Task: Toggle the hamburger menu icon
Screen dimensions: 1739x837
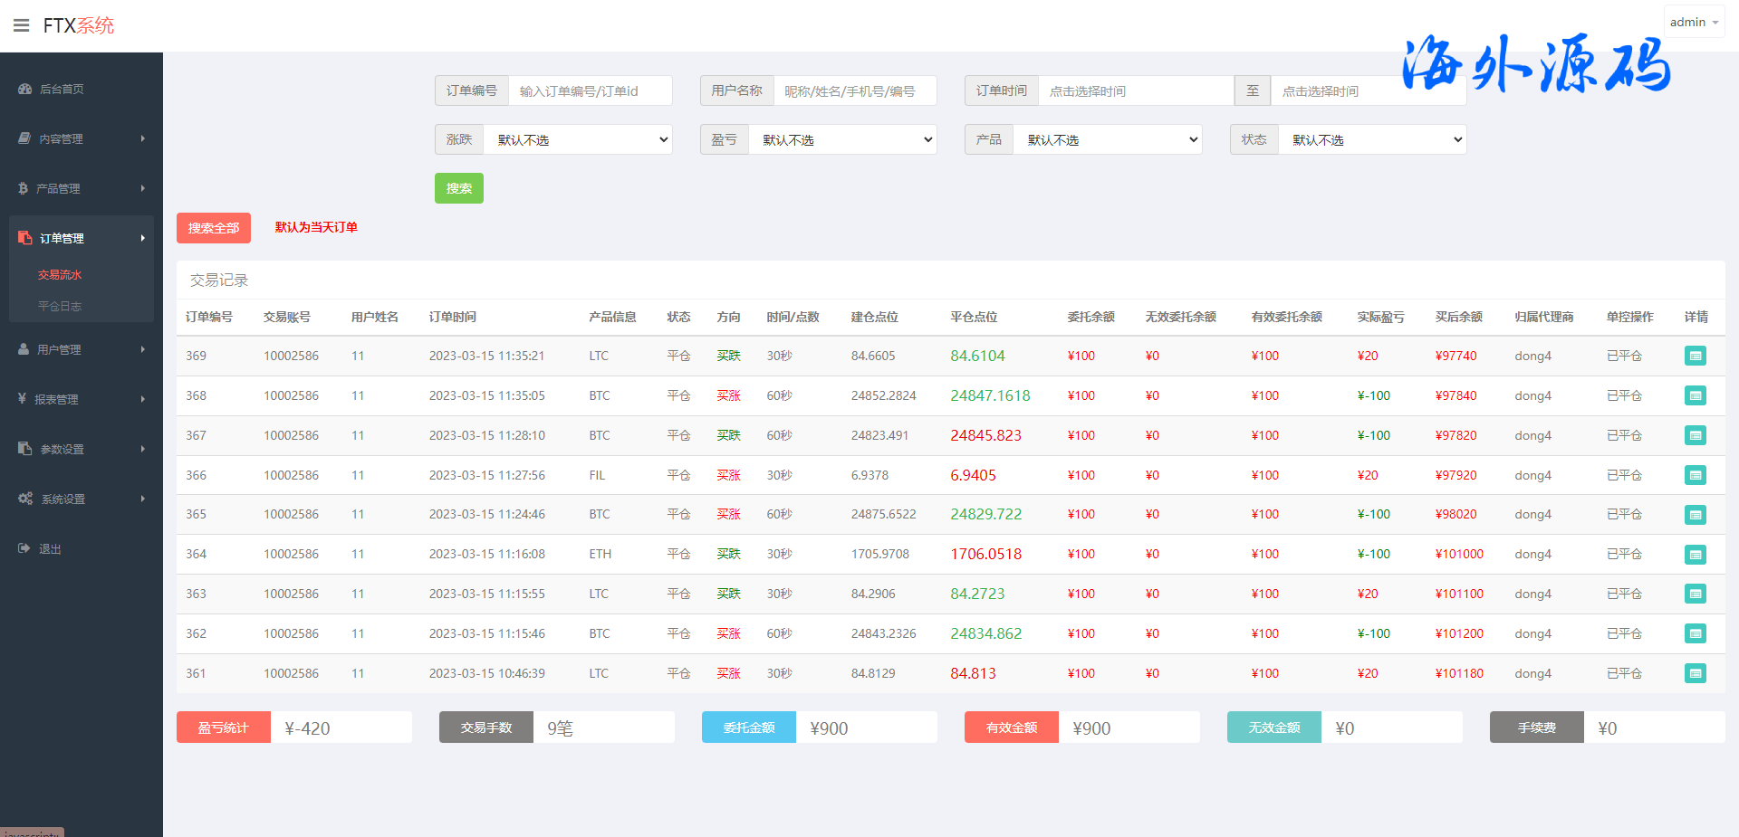Action: pyautogui.click(x=21, y=25)
